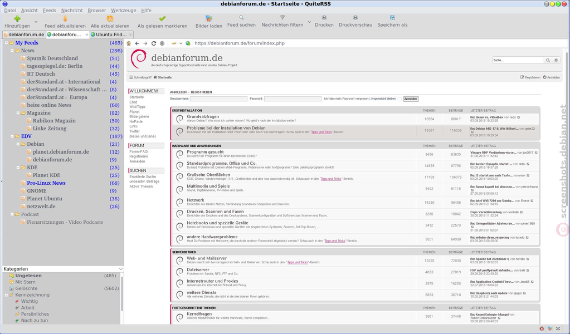Collapse the Kennzeichnung category node
Viewport: 570px width, 334px height.
(6, 295)
